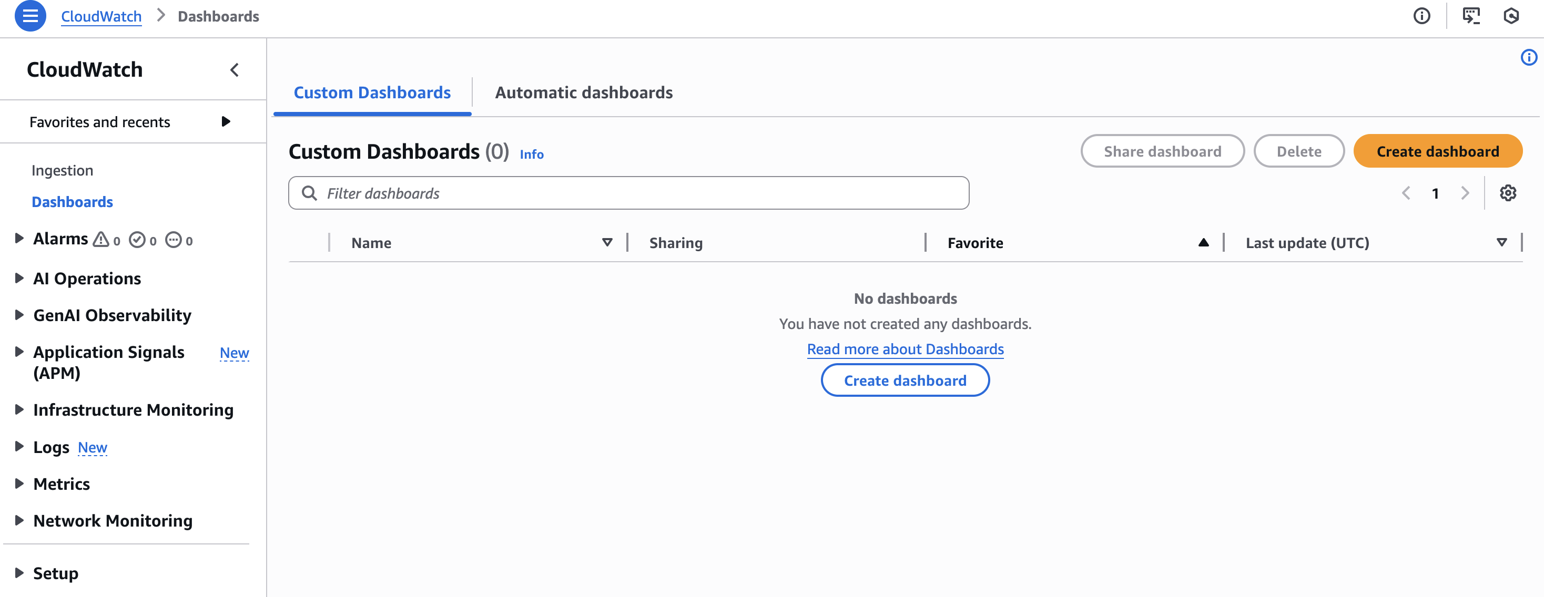
Task: Click orange Create dashboard button
Action: point(1437,151)
